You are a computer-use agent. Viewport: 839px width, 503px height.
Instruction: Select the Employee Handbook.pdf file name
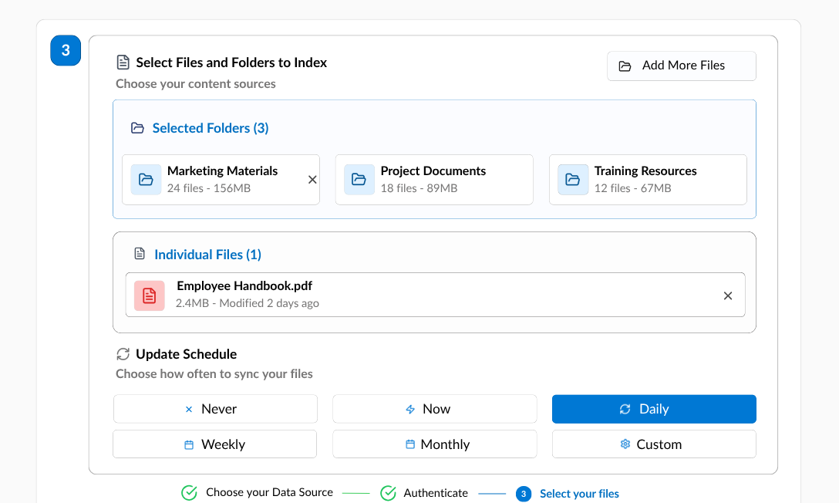tap(244, 285)
